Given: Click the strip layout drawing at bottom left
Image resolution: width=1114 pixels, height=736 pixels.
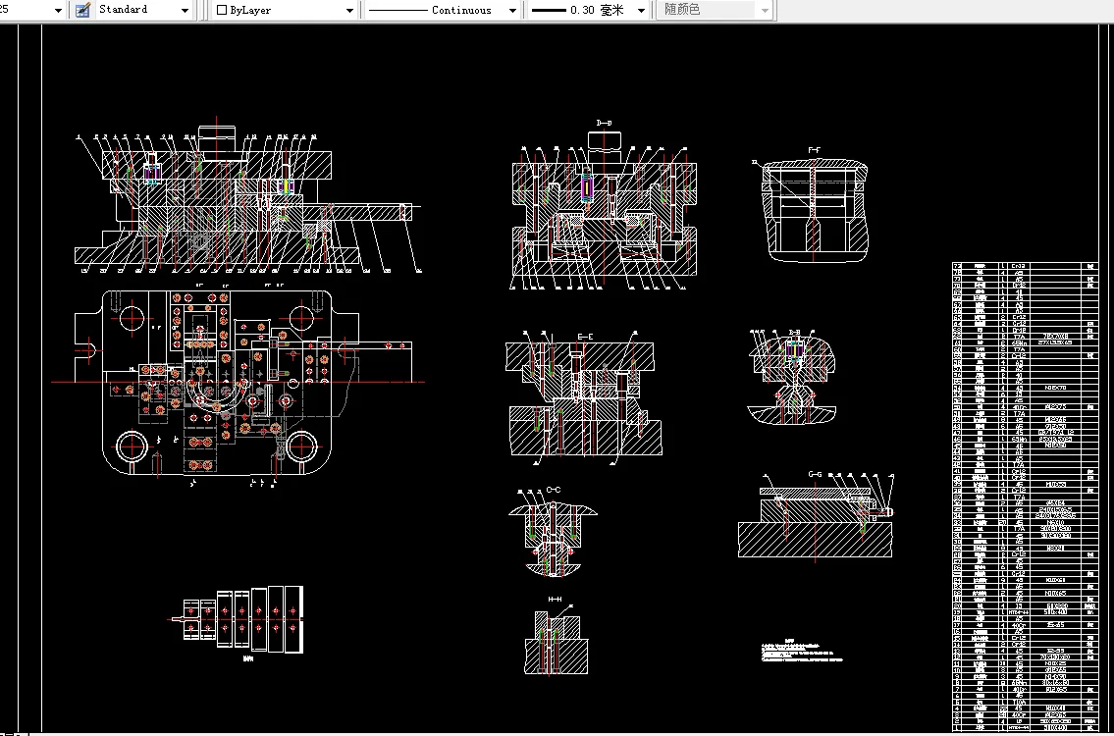Looking at the screenshot, I should point(239,619).
